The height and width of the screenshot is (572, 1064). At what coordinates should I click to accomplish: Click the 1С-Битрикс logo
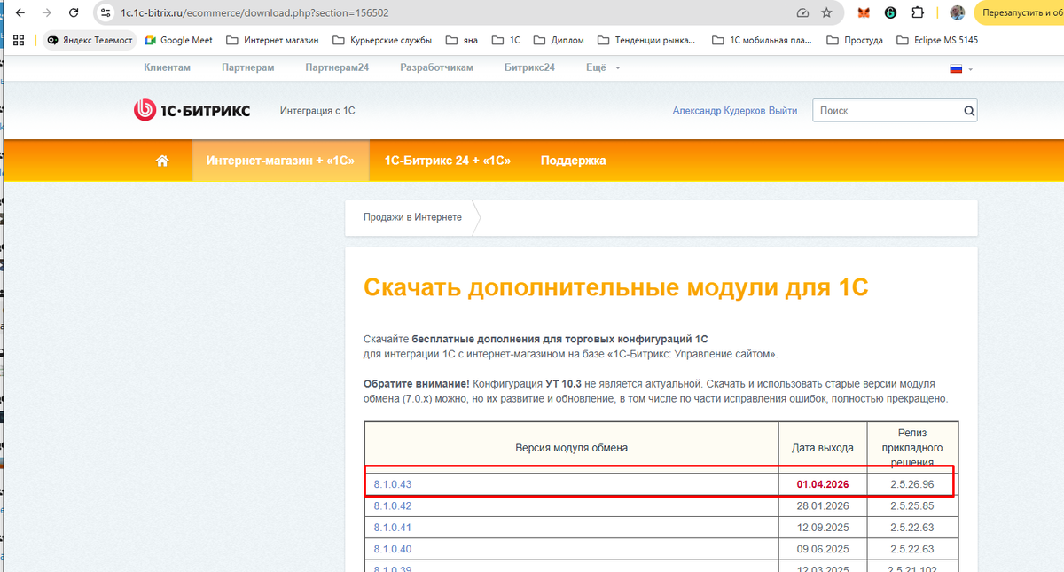[x=192, y=111]
